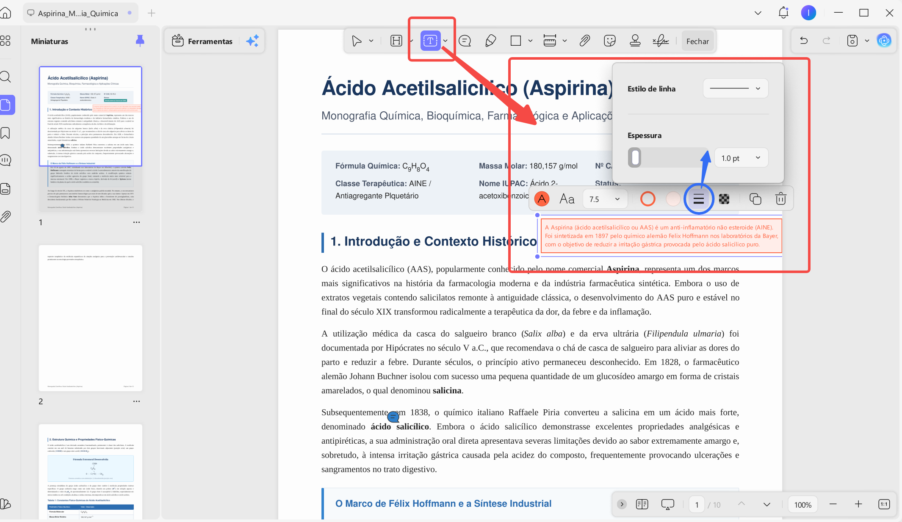Viewport: 902px width, 522px height.
Task: Launch the AI sparkle assistant
Action: 252,41
